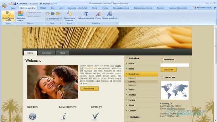Click the Написать отзыв feedback icon
217x122 pixels.
(x=195, y=8)
